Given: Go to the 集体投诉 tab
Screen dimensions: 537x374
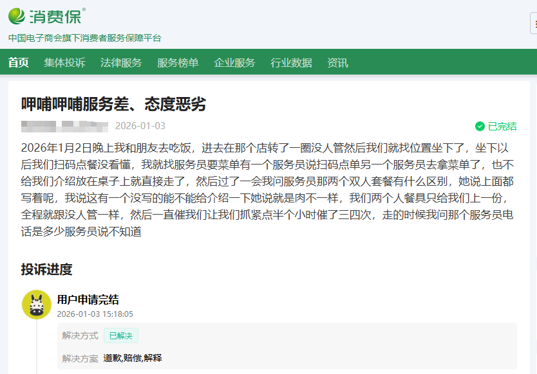Looking at the screenshot, I should 64,62.
